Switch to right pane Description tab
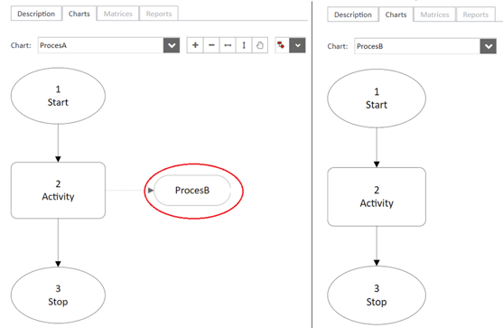The image size is (503, 328). (353, 14)
